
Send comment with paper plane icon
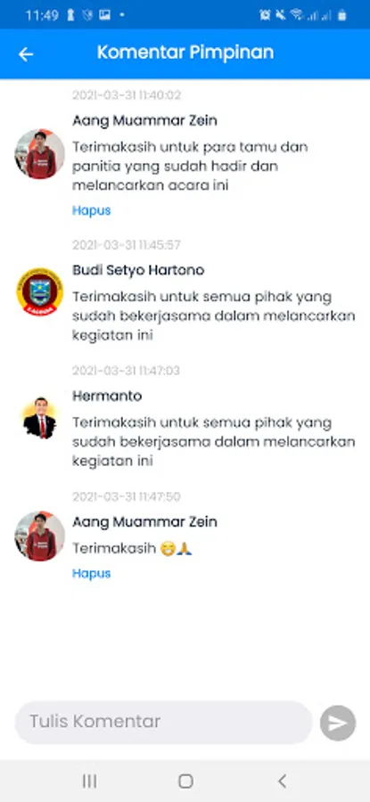(x=338, y=723)
